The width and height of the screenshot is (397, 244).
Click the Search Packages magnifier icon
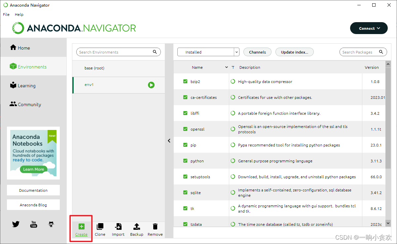[381, 52]
